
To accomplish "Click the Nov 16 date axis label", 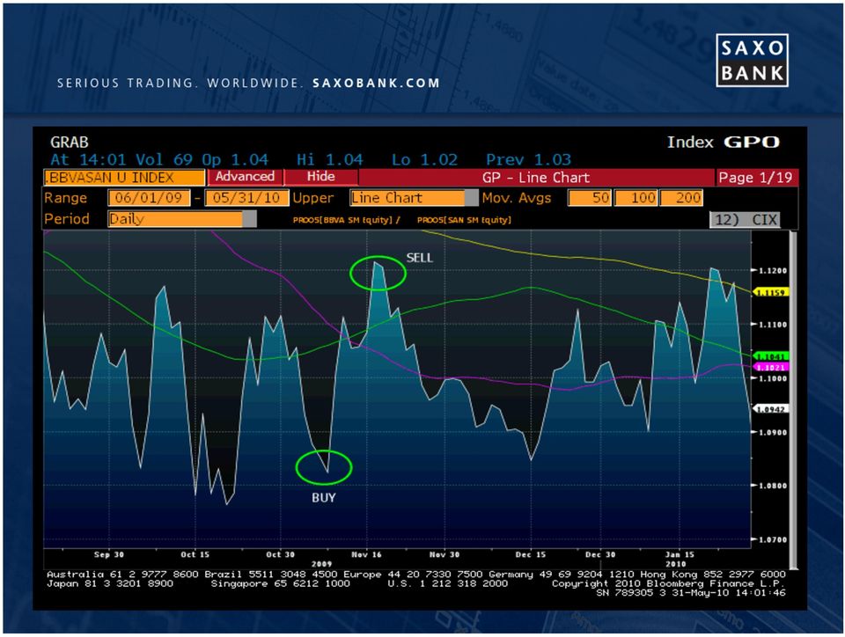I will 366,554.
